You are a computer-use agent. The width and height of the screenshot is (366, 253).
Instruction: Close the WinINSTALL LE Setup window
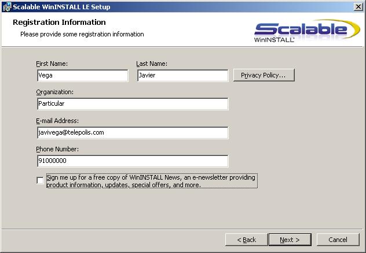coord(358,6)
